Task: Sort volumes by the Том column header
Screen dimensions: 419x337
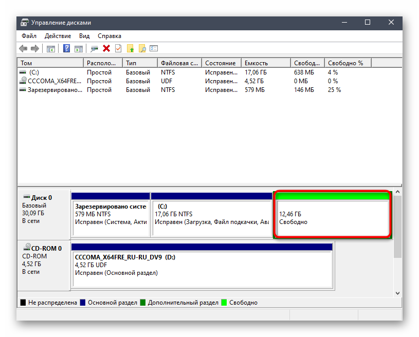Action: [x=50, y=63]
